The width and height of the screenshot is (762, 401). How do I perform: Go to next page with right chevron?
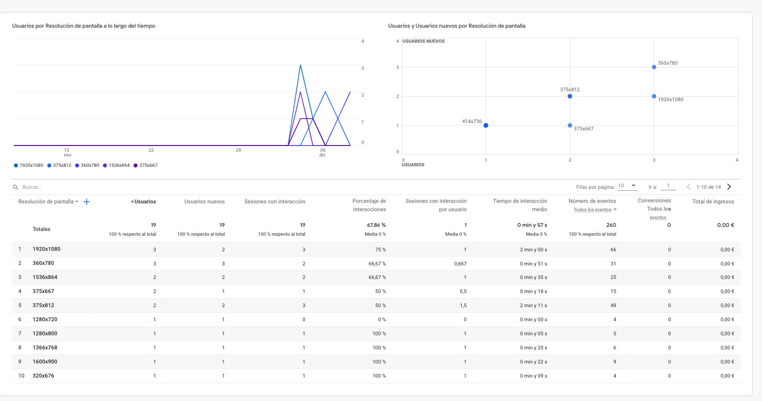click(729, 187)
